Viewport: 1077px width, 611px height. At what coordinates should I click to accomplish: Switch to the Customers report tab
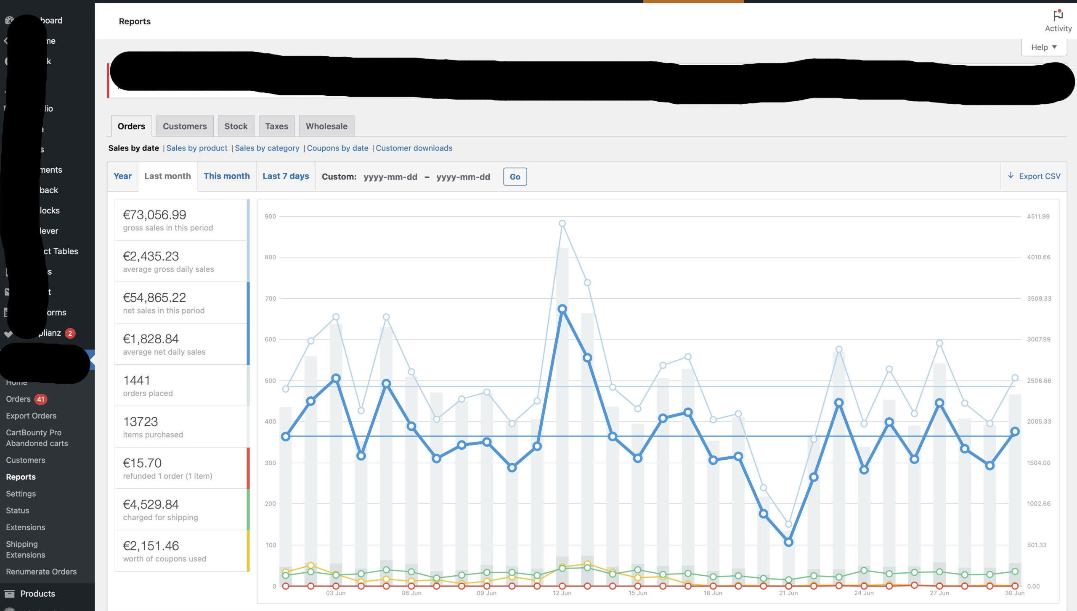pos(185,126)
